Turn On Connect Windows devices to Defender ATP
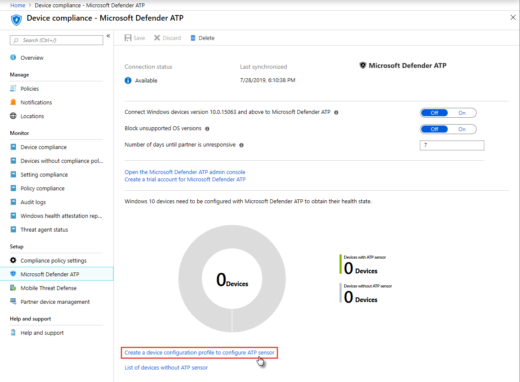This screenshot has height=382, width=520. [462, 113]
